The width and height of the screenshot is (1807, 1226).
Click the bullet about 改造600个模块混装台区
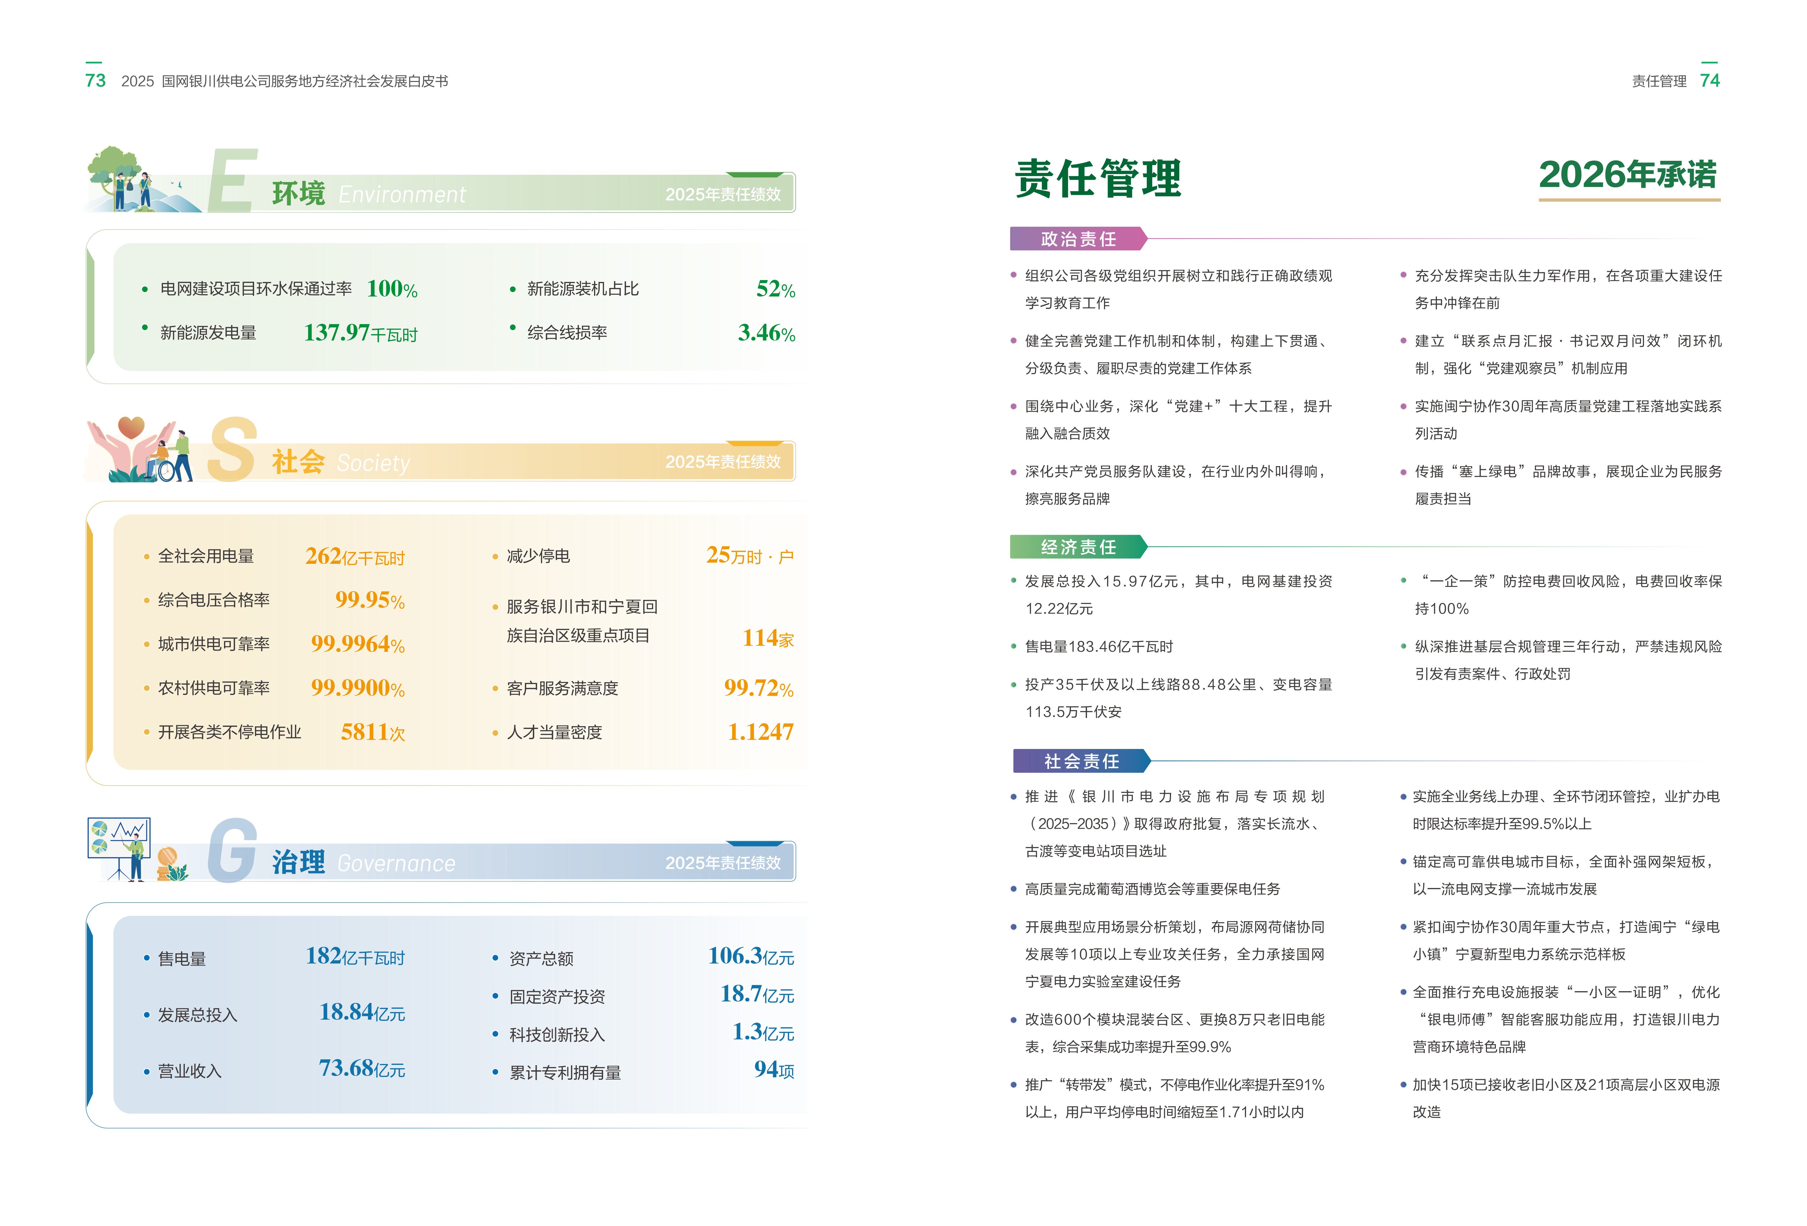pyautogui.click(x=1174, y=1033)
